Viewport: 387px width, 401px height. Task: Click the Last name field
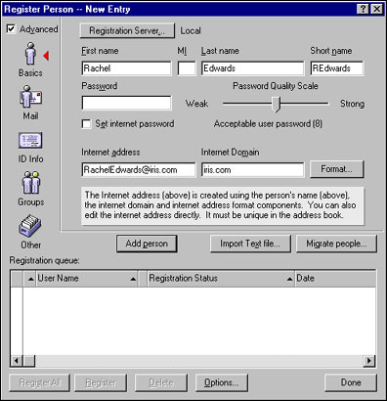pyautogui.click(x=252, y=68)
